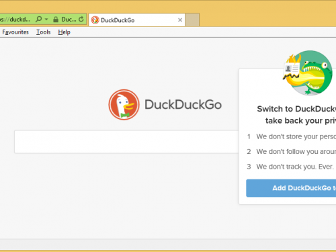Open a new blank tab
This screenshot has height=252, width=336.
coord(192,20)
